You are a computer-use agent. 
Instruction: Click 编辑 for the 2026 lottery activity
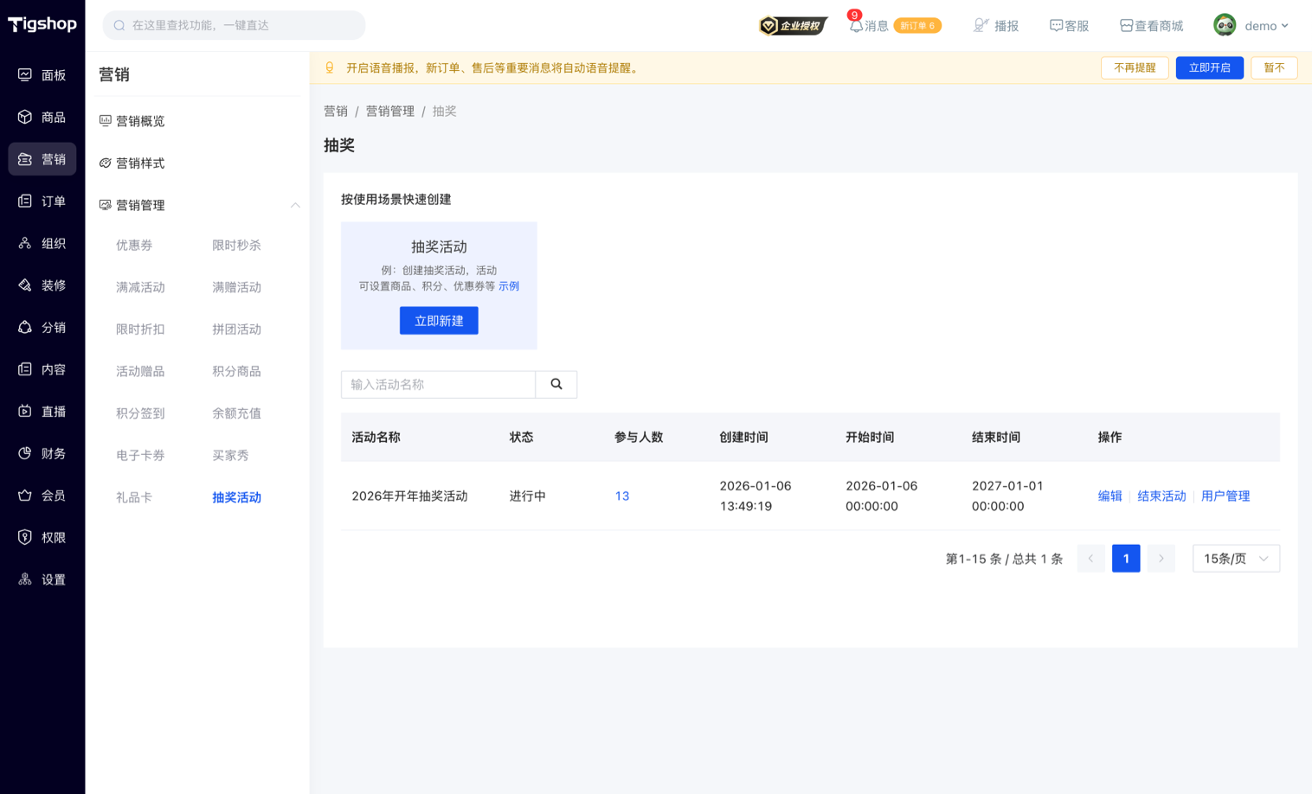[x=1109, y=496]
